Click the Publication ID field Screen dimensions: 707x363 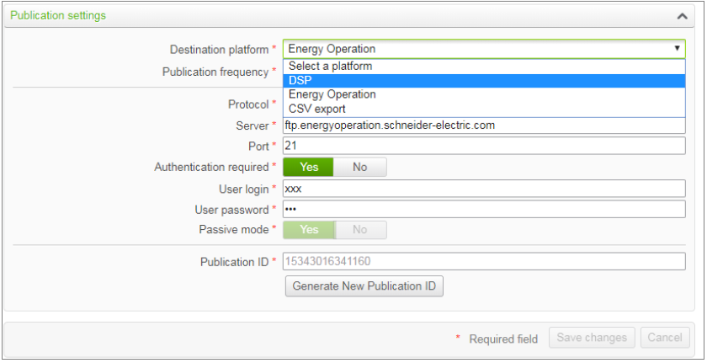pos(484,261)
